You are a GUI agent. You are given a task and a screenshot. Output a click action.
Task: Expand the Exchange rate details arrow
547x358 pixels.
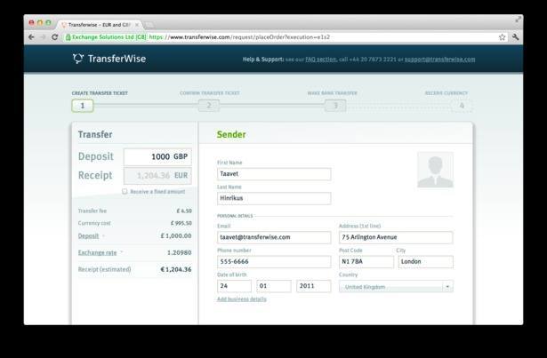[x=121, y=251]
